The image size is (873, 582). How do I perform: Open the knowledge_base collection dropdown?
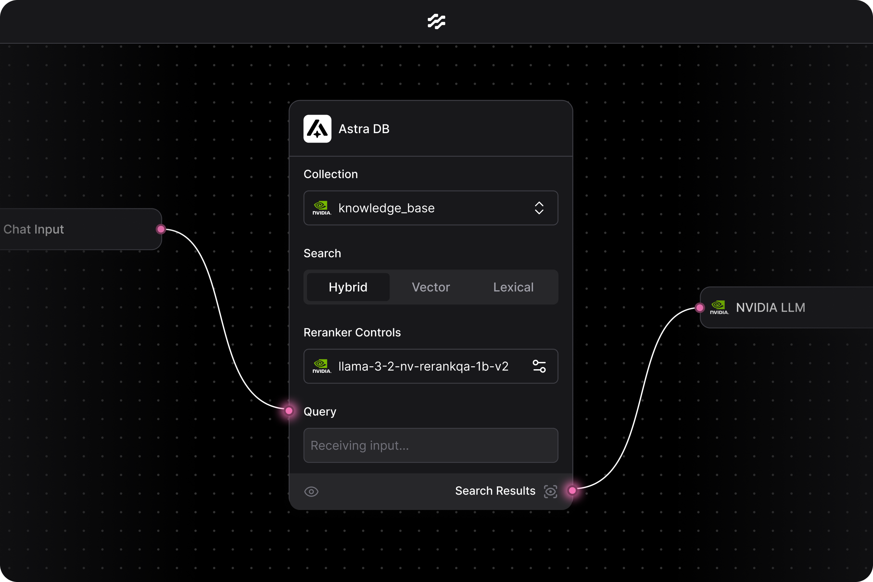tap(431, 208)
